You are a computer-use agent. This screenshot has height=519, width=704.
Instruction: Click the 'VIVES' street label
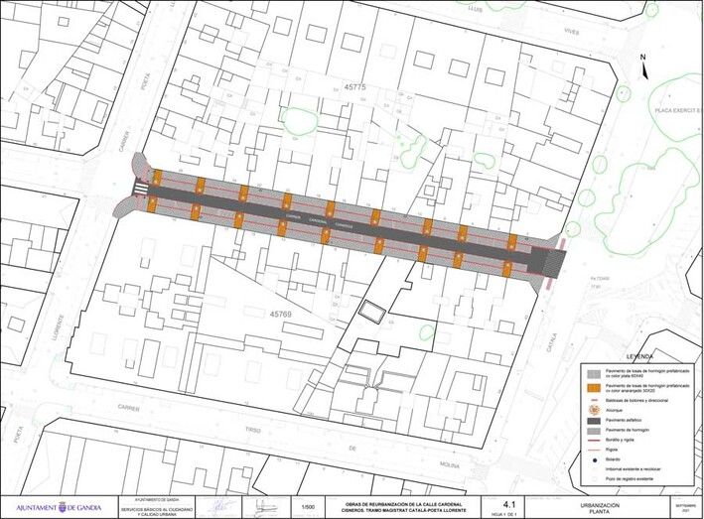[x=571, y=33]
